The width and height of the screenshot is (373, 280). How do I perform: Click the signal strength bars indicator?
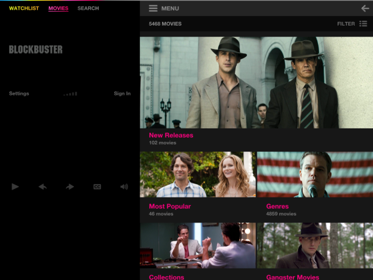(x=70, y=94)
